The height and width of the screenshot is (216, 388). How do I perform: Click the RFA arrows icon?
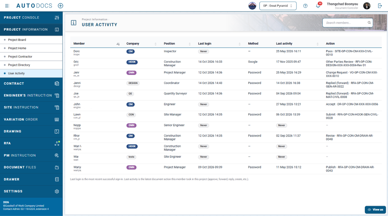pos(57,144)
